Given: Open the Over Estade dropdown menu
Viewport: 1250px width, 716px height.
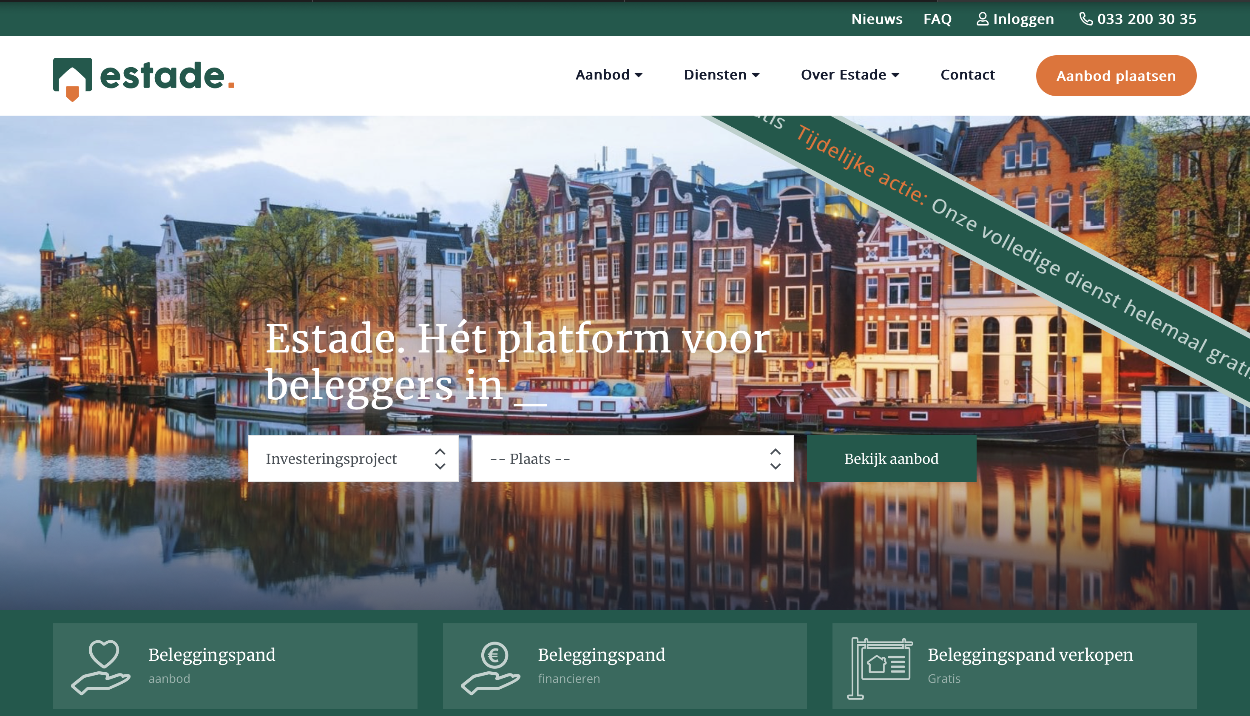Looking at the screenshot, I should (x=850, y=75).
